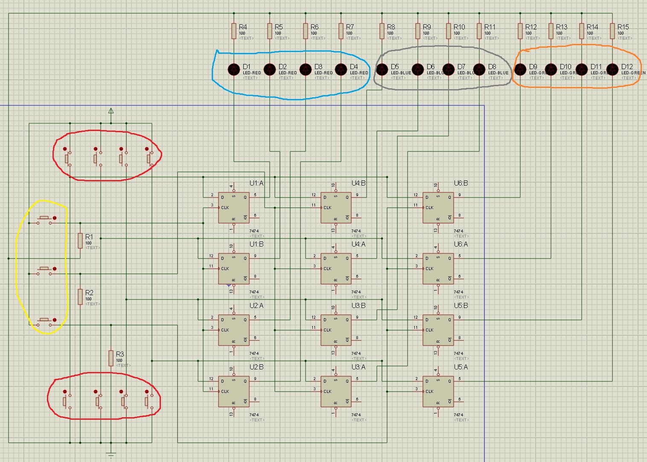Click the ground terminal symbol
This screenshot has height=462, width=647.
[x=111, y=455]
